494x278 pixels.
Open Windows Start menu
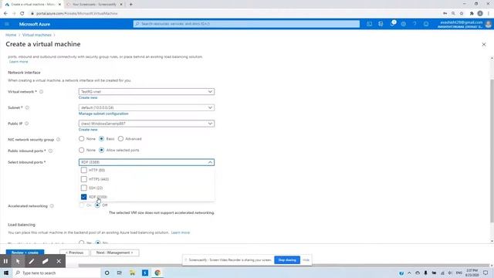pos(6,273)
